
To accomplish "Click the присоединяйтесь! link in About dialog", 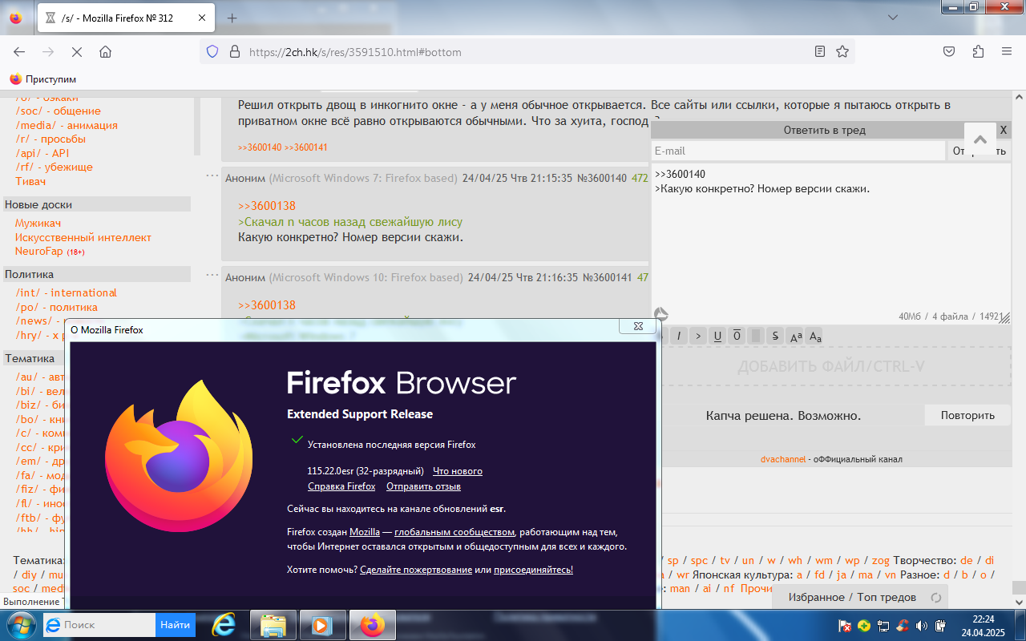I will 533,570.
